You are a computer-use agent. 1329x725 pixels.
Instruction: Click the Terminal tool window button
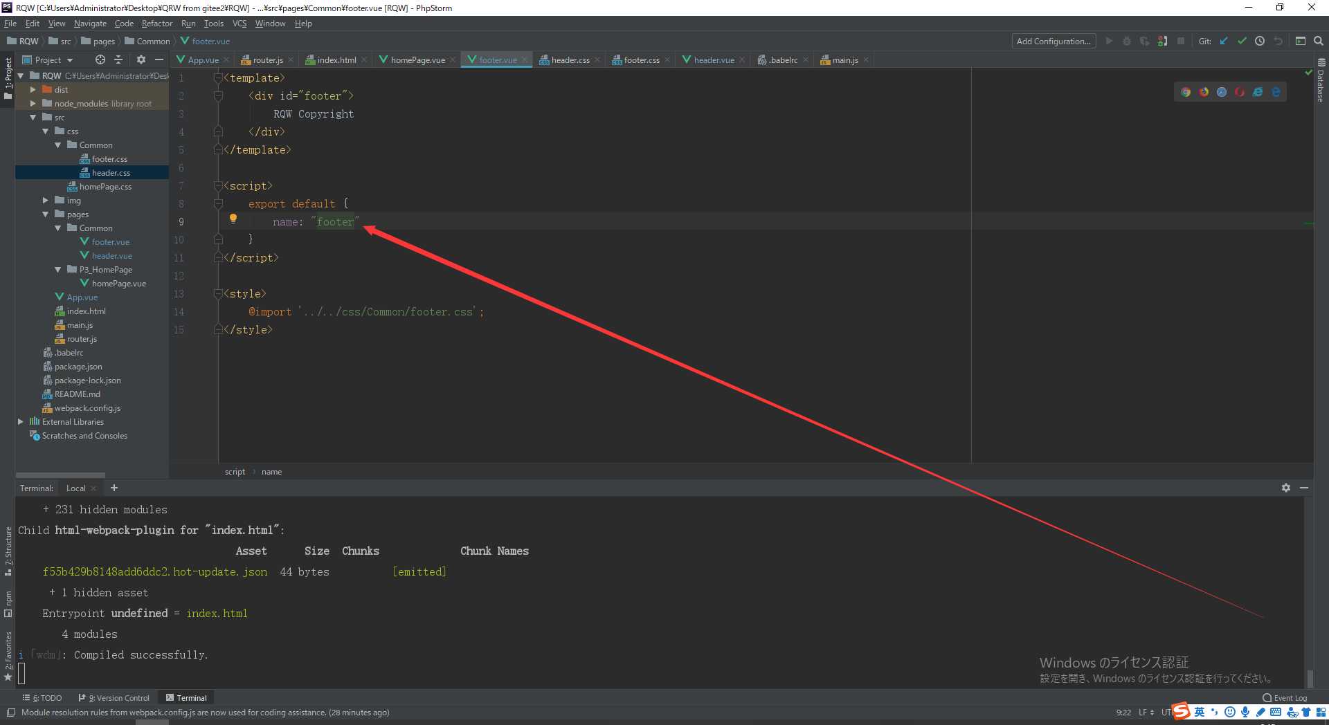point(186,698)
